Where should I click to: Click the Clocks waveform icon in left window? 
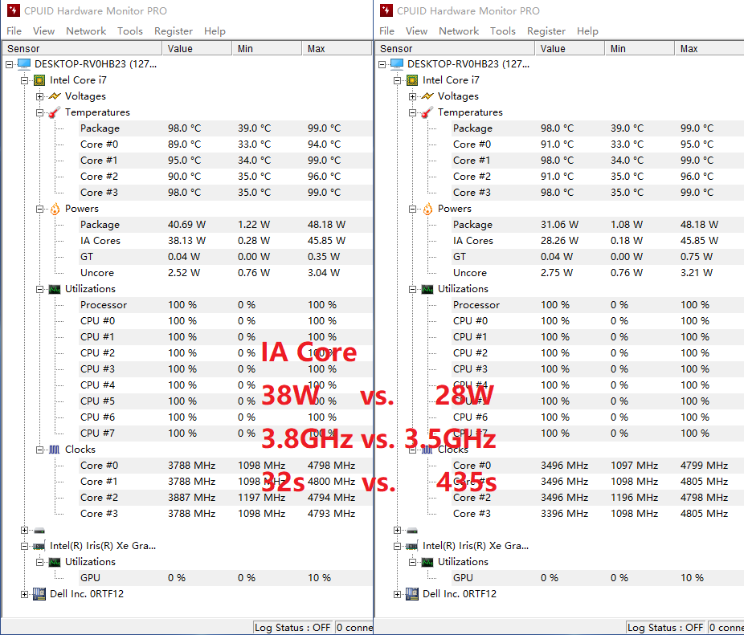pos(55,450)
